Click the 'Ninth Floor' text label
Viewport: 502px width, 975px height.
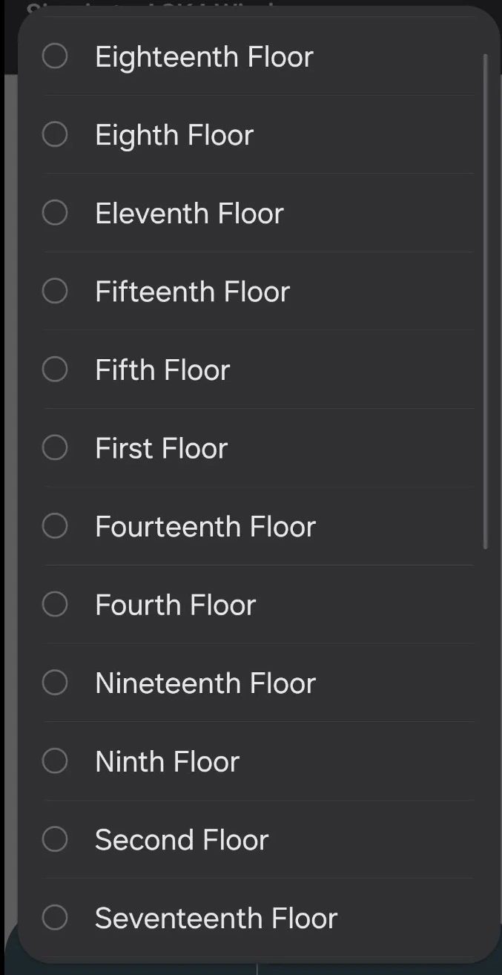tap(167, 761)
